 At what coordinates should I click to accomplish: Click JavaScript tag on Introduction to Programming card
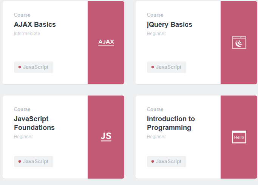(x=167, y=162)
